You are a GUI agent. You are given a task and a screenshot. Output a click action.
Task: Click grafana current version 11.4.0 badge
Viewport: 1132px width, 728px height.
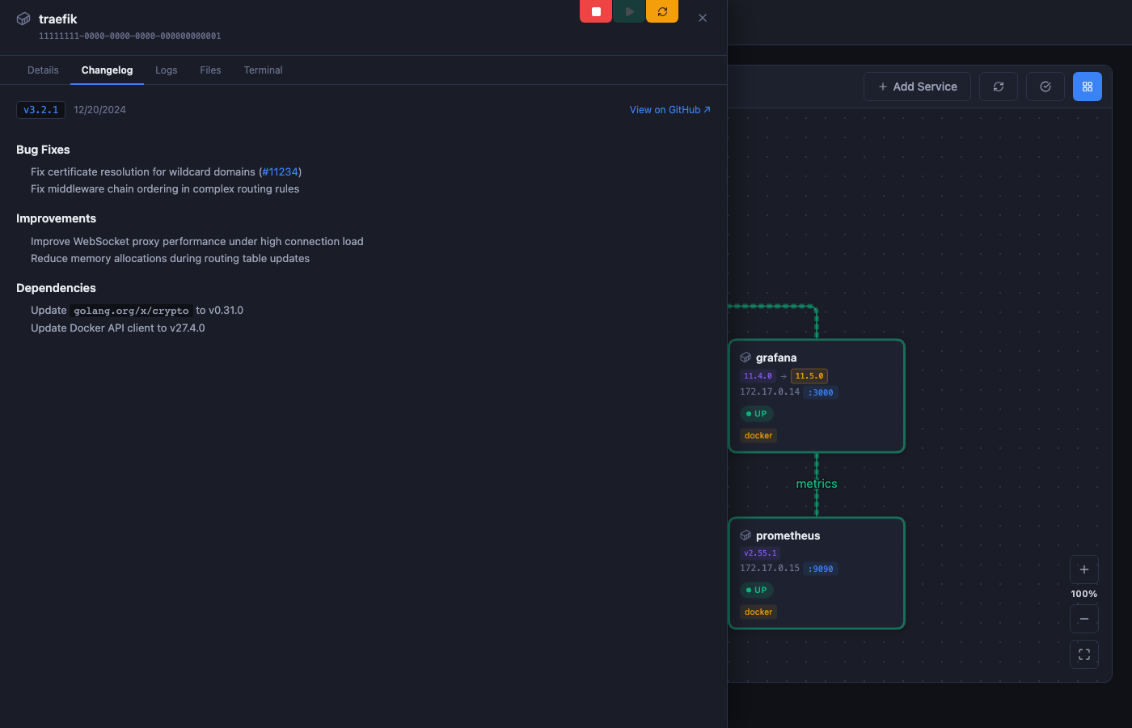coord(758,376)
